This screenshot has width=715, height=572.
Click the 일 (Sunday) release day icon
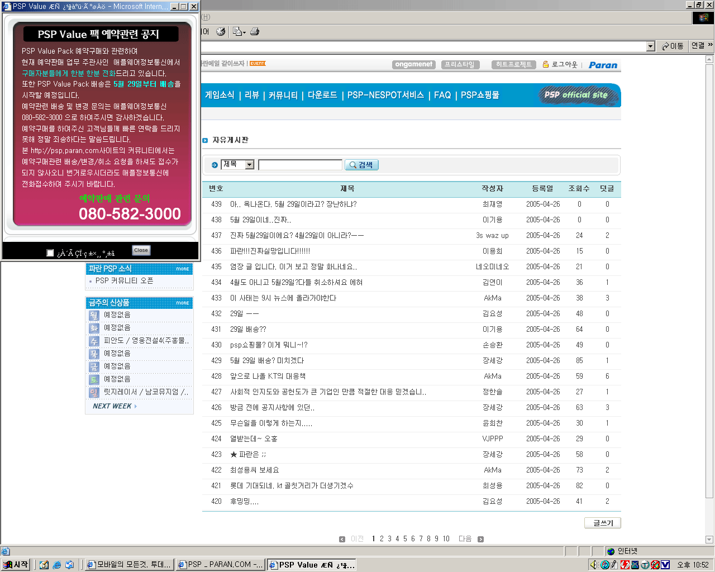tap(94, 393)
